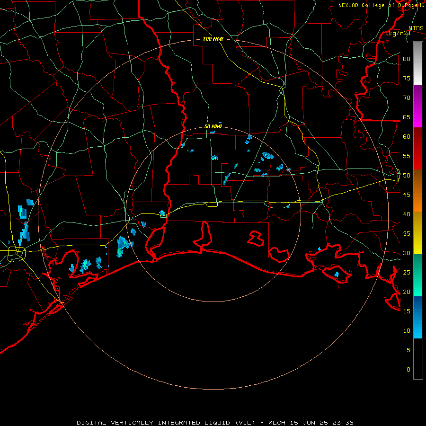
Task: Click the 50 value on the color scale
Action: [x=407, y=176]
